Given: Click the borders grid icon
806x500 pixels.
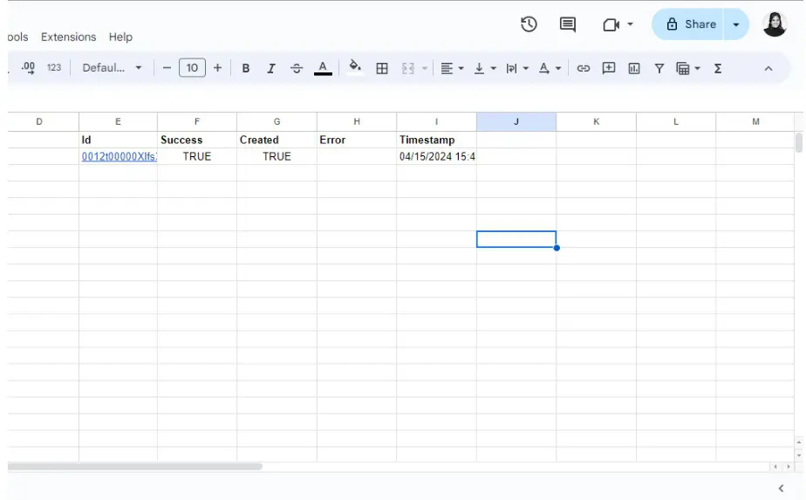Looking at the screenshot, I should 382,68.
